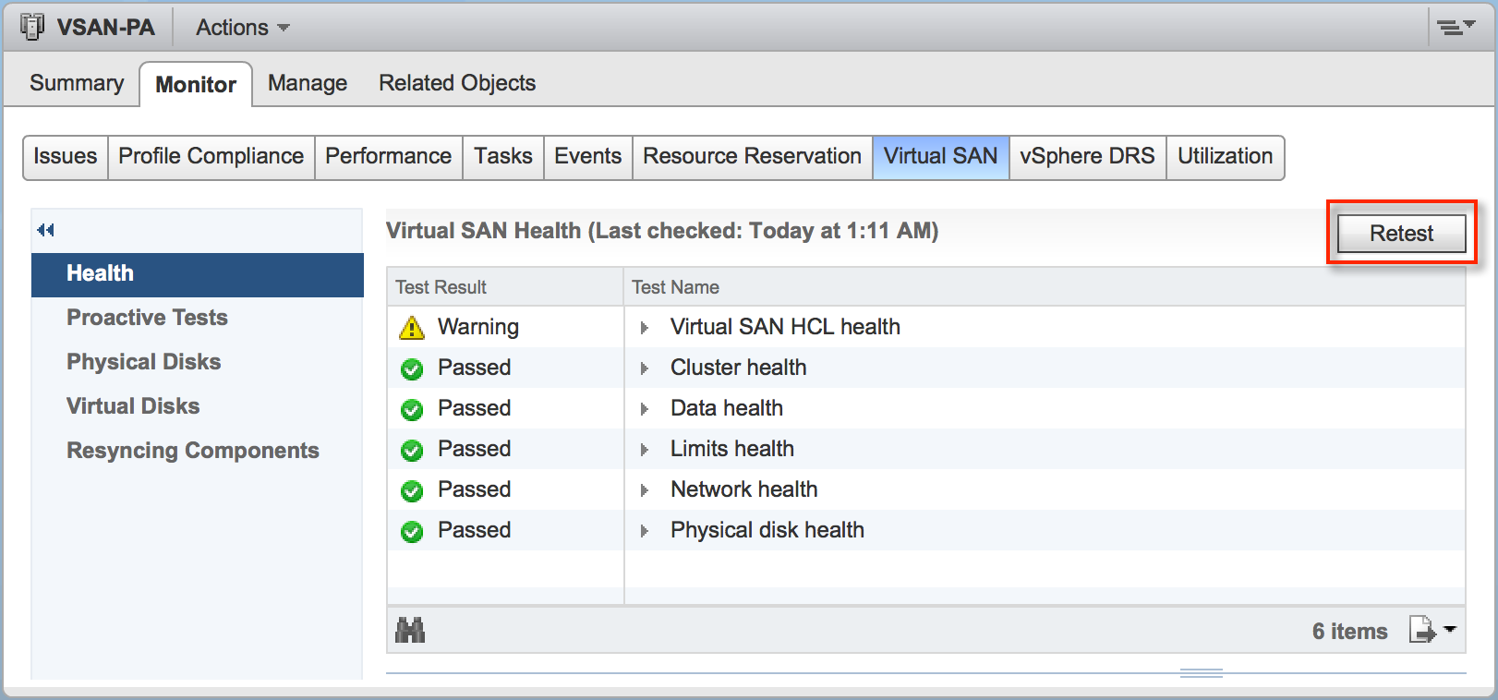Collapse the left navigation pane
This screenshot has height=700, width=1498.
tap(45, 230)
